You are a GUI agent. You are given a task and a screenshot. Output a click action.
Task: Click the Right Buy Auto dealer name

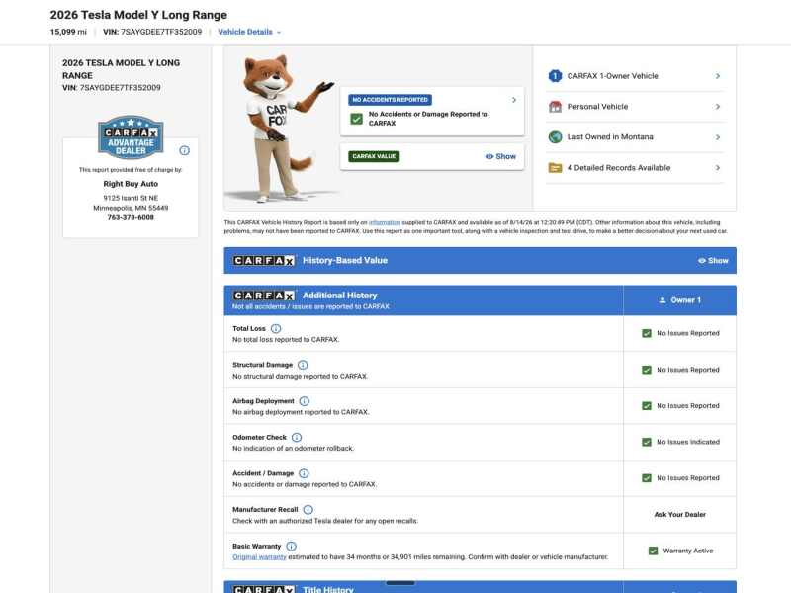coord(131,184)
